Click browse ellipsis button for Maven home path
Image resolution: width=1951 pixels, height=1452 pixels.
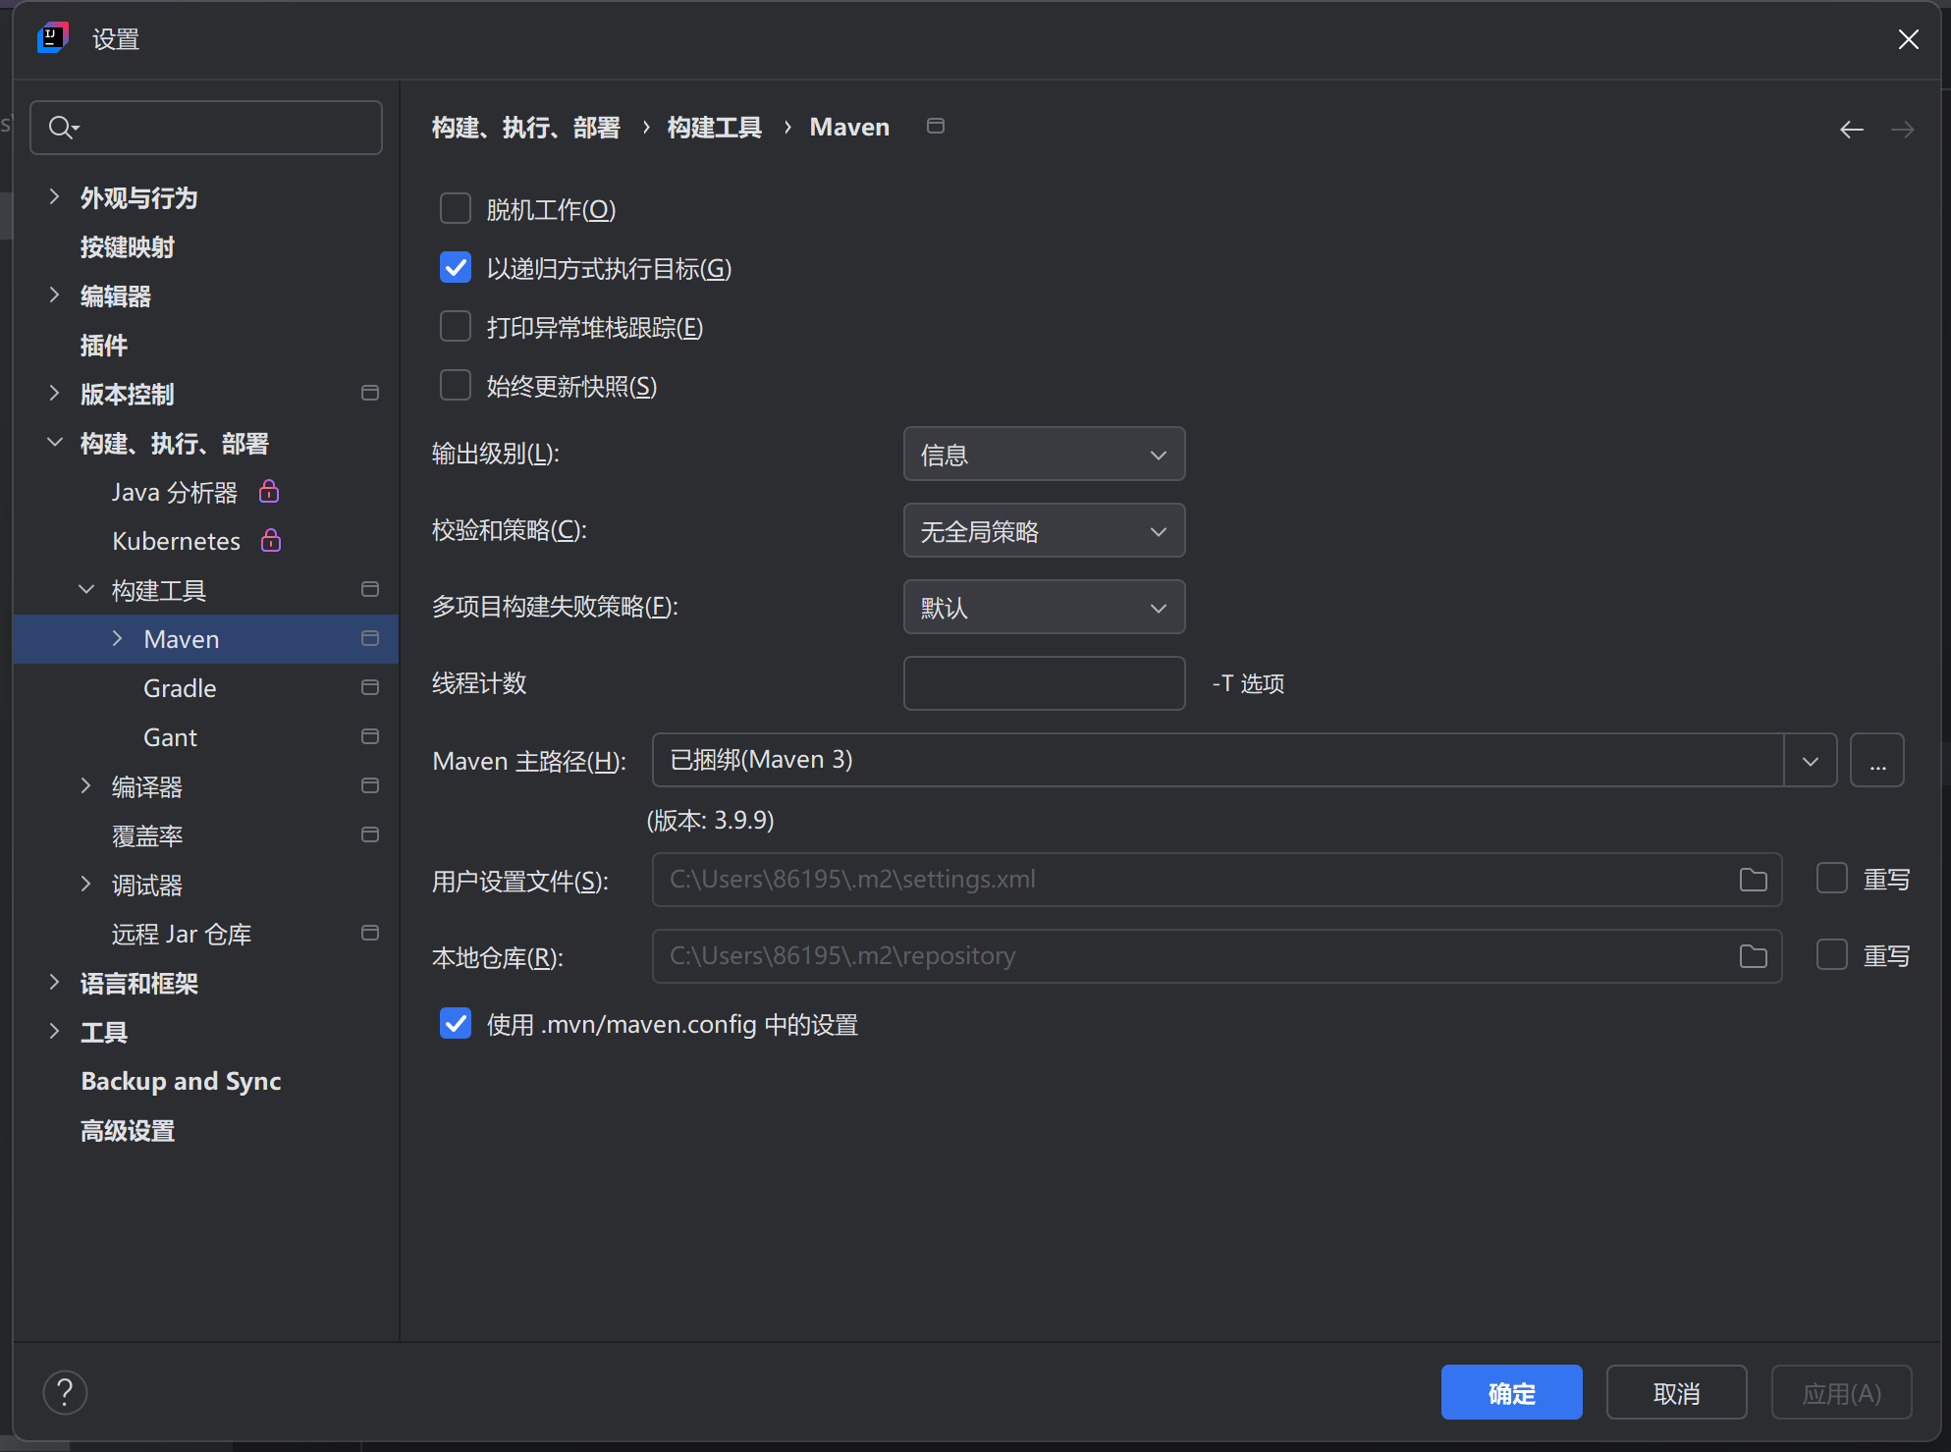tap(1876, 760)
